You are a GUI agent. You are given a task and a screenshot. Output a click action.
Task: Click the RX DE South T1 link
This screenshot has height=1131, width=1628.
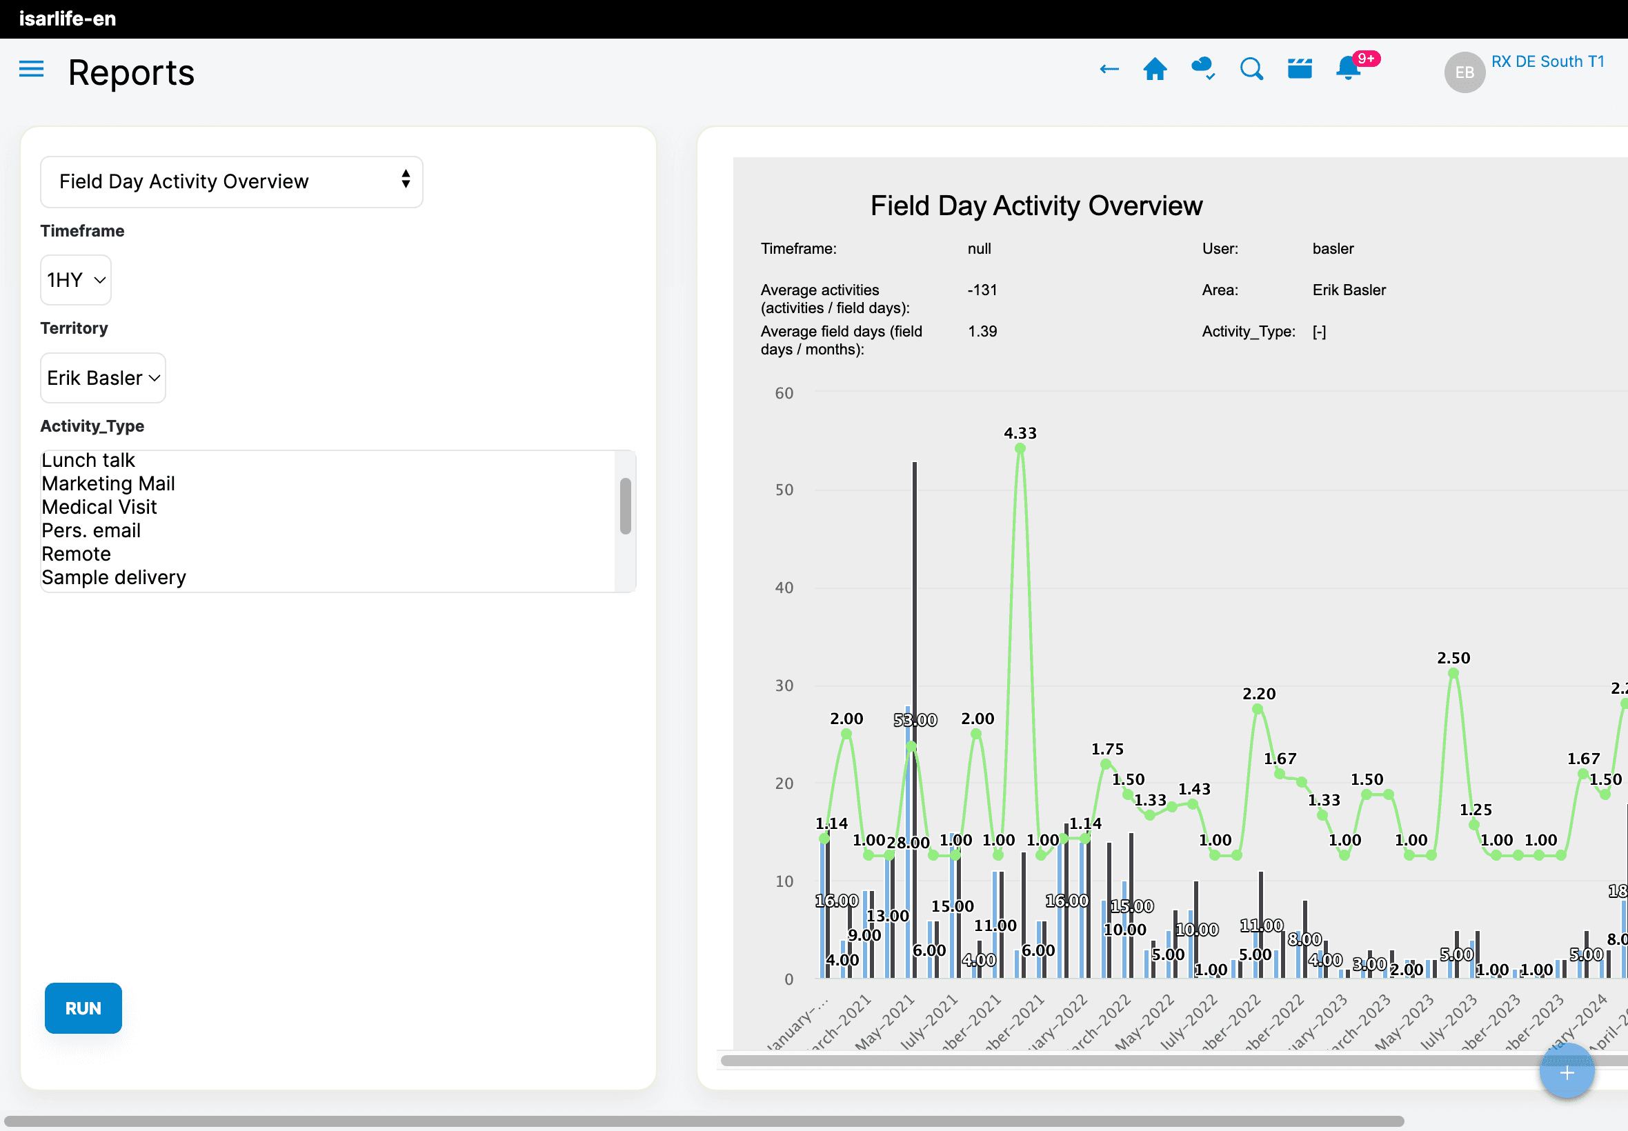tap(1547, 61)
